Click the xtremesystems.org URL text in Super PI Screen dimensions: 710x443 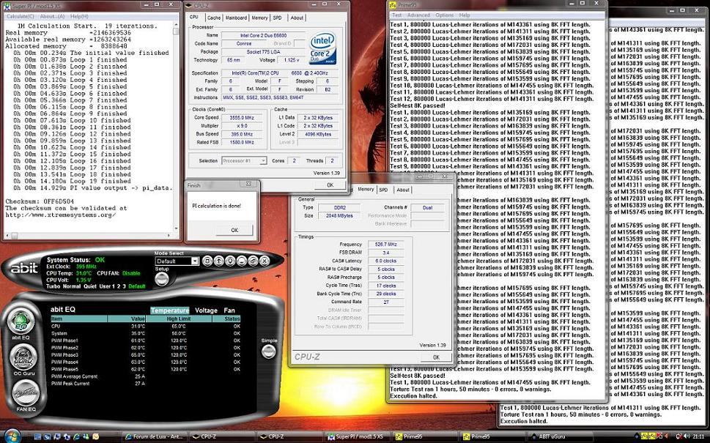click(x=60, y=215)
